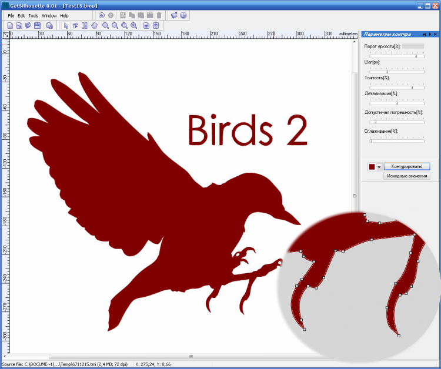Click the Zoom to fit icon
The width and height of the screenshot is (441, 369).
coord(124,26)
